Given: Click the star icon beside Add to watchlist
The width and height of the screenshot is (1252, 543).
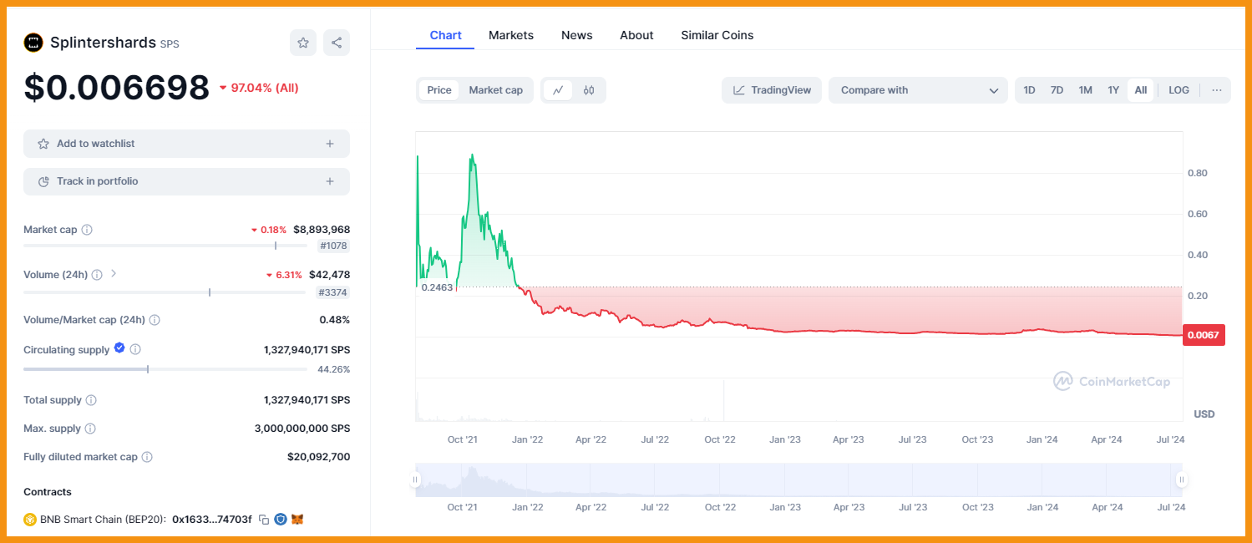Looking at the screenshot, I should (43, 144).
